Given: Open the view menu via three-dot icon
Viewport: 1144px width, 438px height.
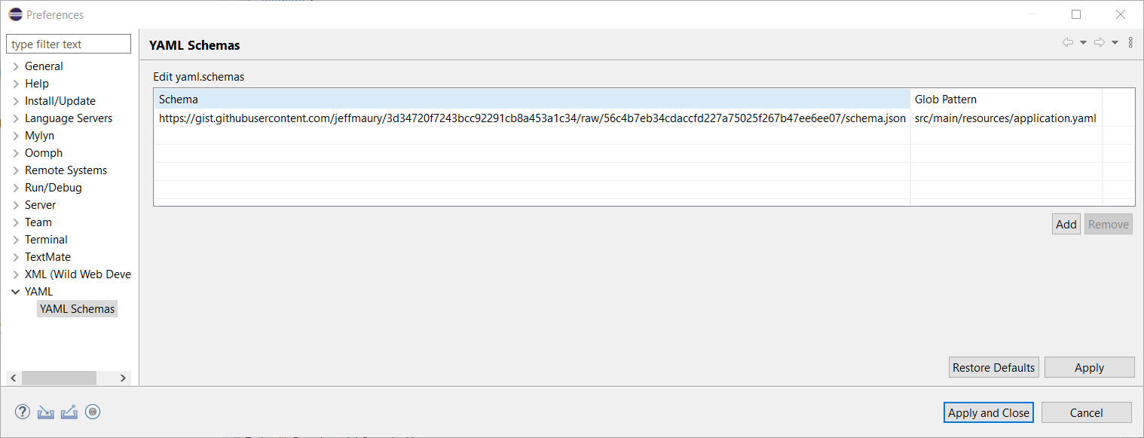Looking at the screenshot, I should coord(1130,42).
